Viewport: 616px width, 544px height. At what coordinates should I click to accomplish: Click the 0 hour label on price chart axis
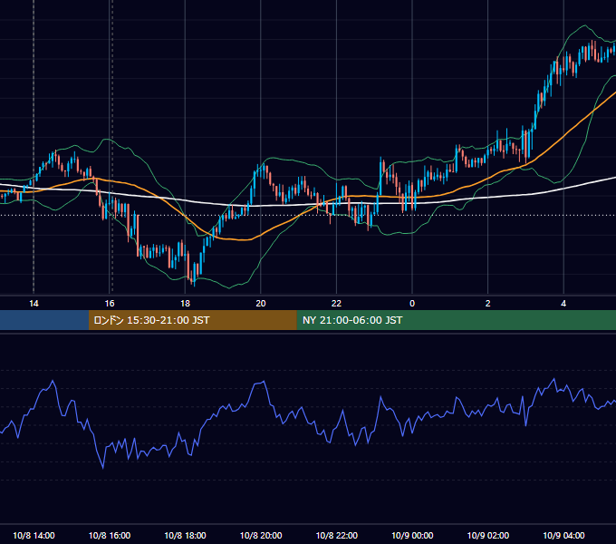(x=412, y=304)
